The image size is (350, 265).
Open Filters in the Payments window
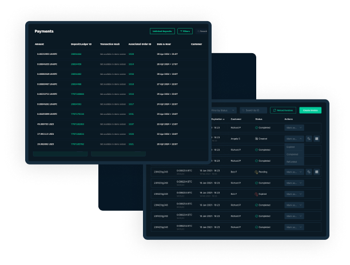[185, 31]
